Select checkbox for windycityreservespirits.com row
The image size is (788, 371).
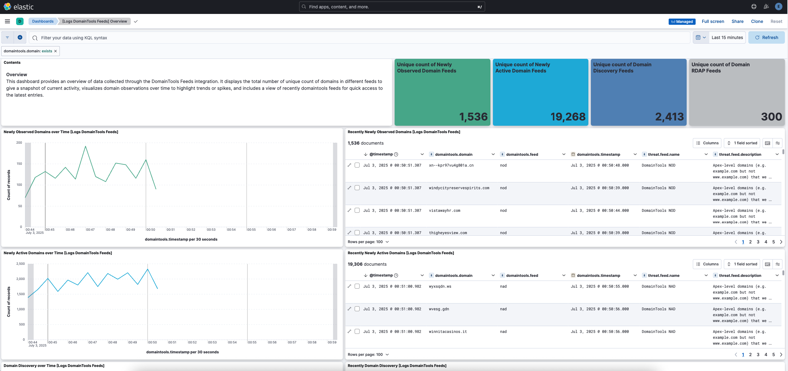pyautogui.click(x=357, y=188)
